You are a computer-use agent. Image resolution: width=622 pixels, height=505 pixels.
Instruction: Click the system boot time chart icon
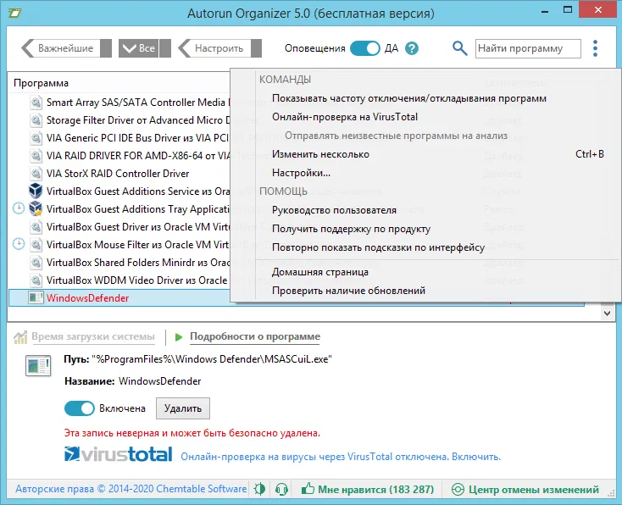20,337
